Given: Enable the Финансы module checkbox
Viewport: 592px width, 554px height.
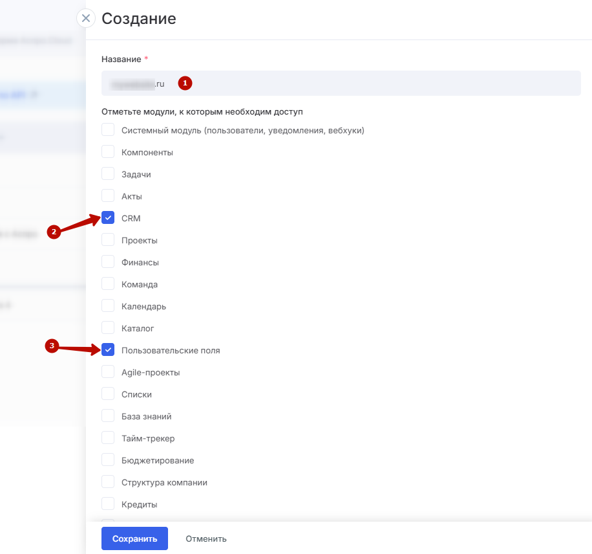Looking at the screenshot, I should click(x=108, y=262).
